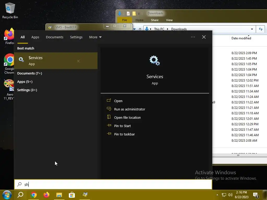Screen dimensions: 267x200
Task: Click the Explorer properties quick-access icon
Action: point(128,14)
